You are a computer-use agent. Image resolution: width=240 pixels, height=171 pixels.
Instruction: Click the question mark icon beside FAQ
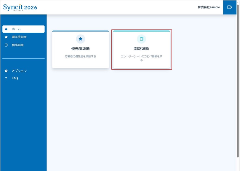click(6, 78)
